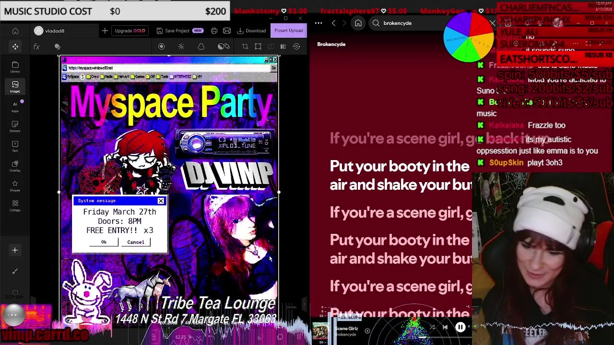
Task: Download the design
Action: [x=252, y=31]
